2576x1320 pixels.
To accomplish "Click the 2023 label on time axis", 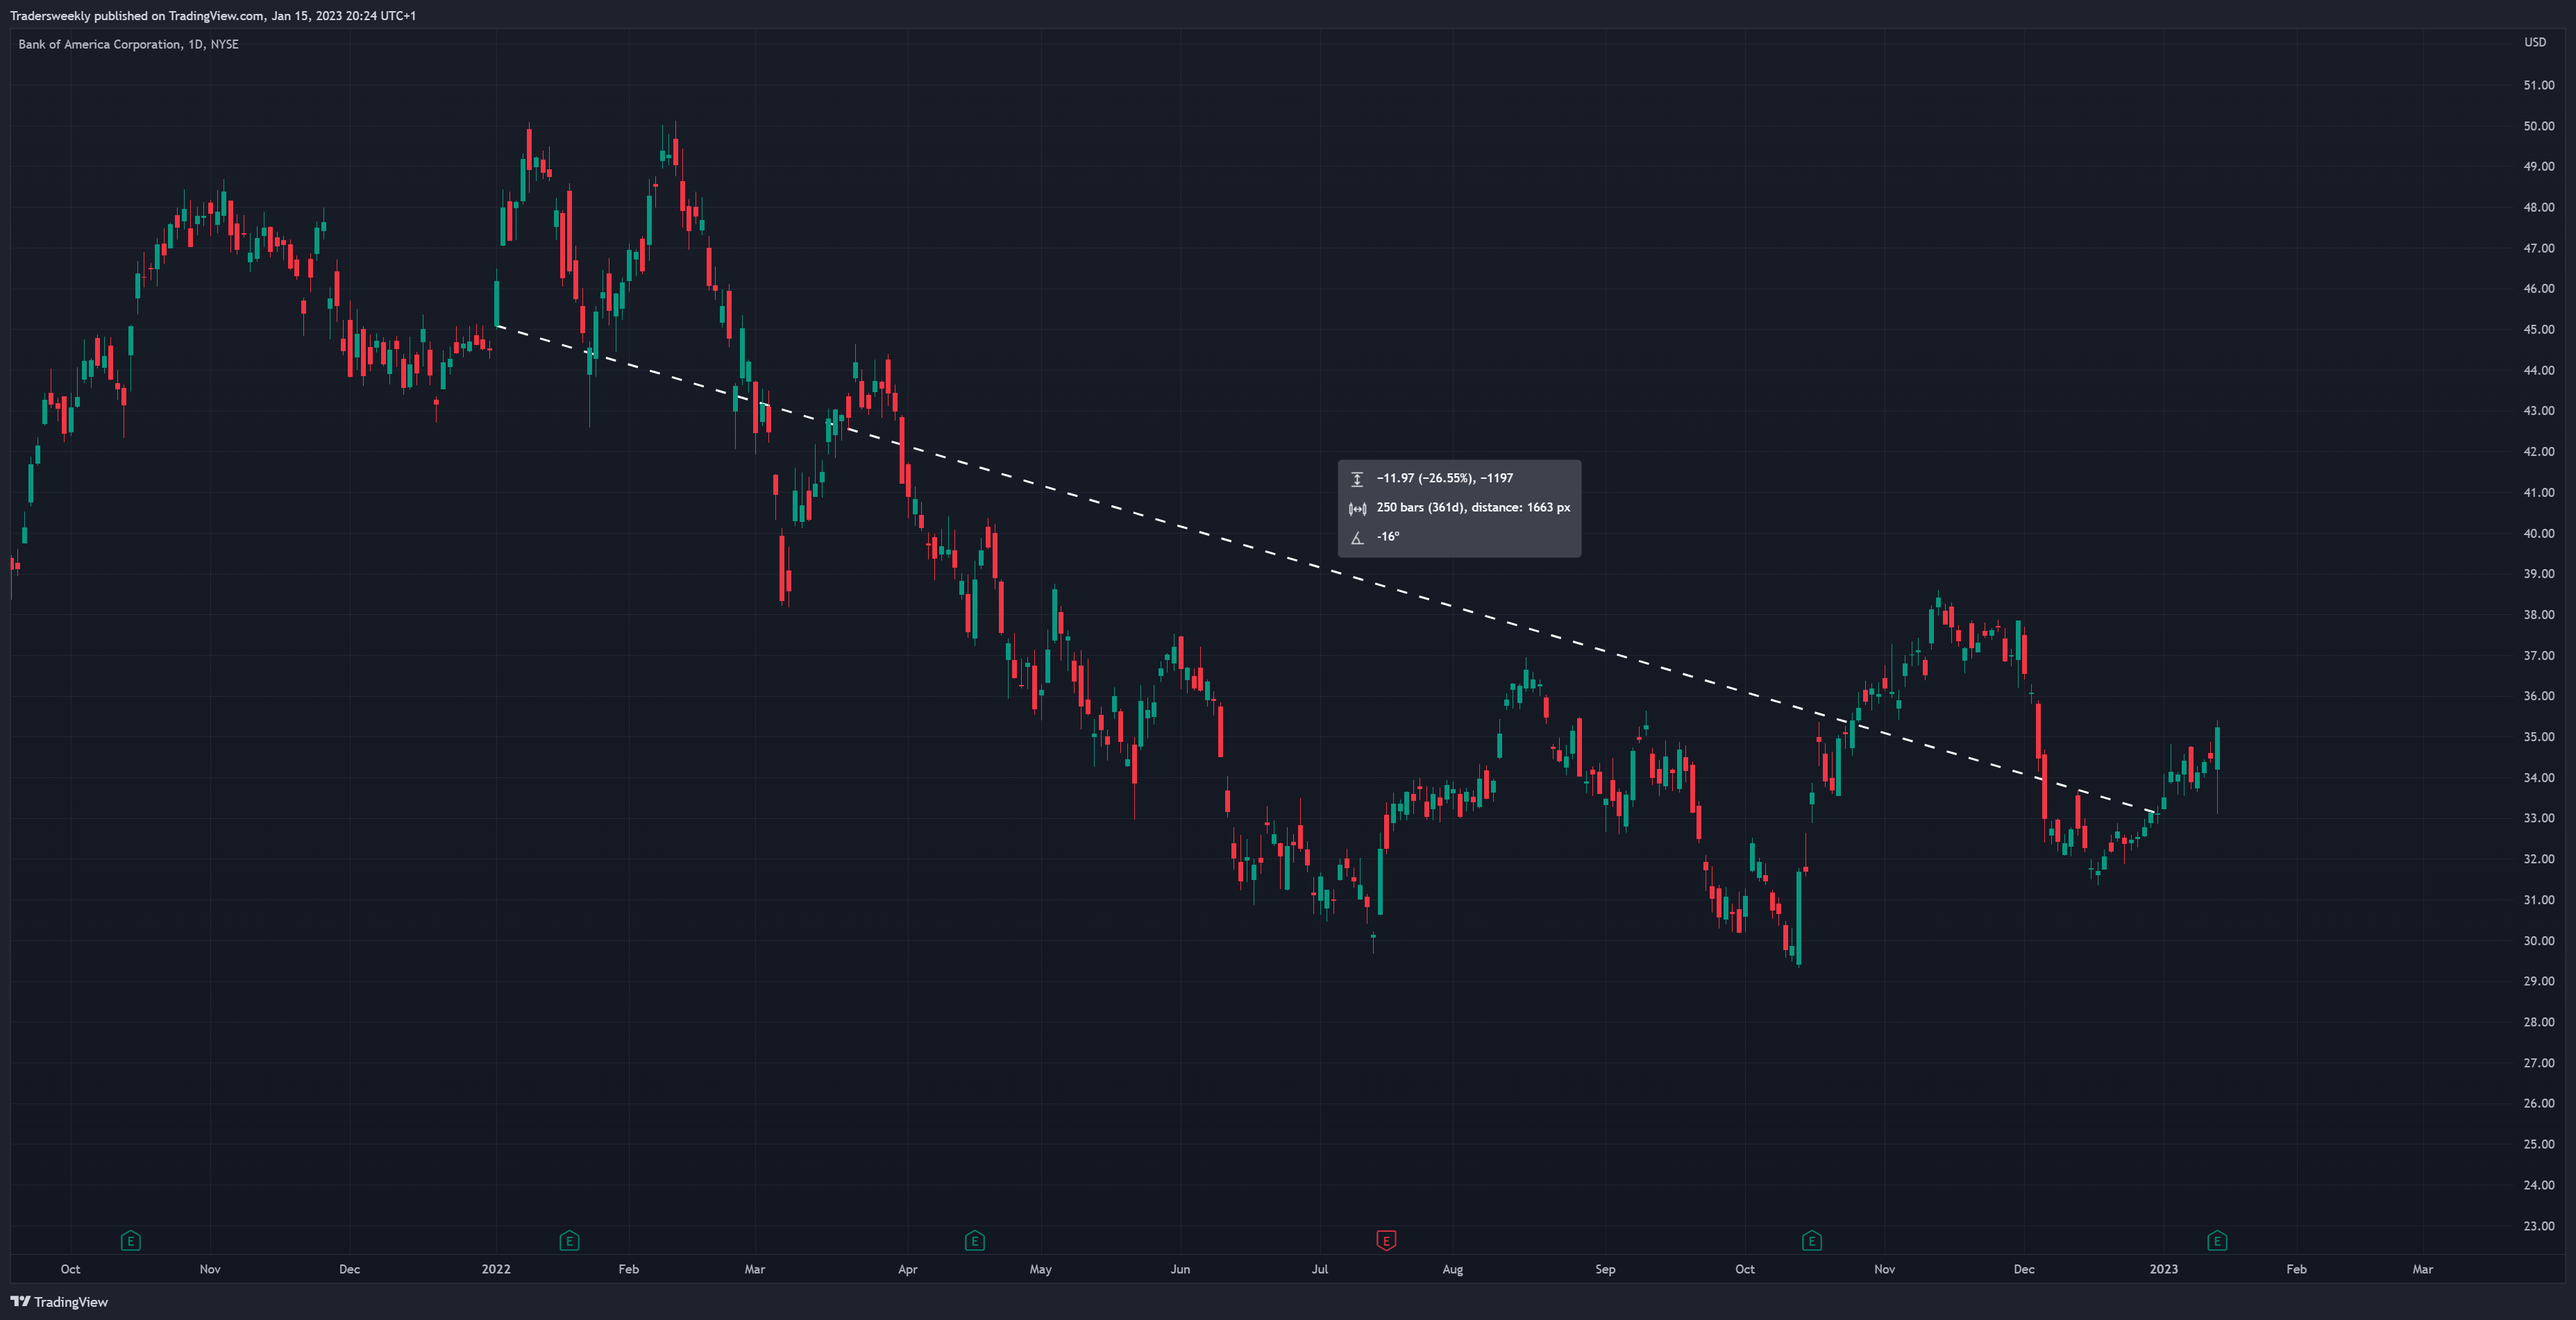I will [x=2163, y=1269].
